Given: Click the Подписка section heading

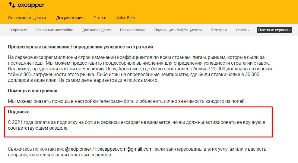Looking at the screenshot, I should pyautogui.click(x=19, y=112).
